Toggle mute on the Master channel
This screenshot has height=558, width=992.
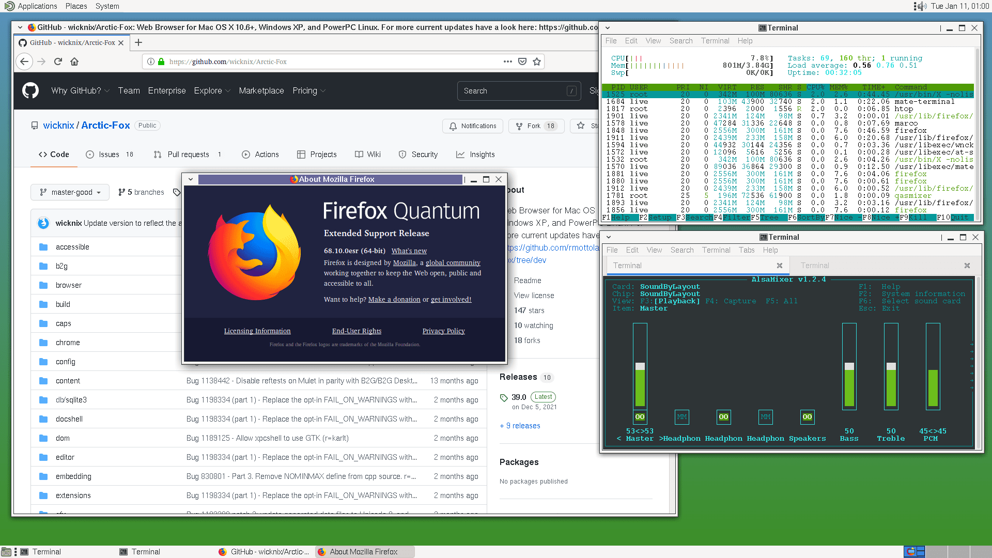pos(640,417)
